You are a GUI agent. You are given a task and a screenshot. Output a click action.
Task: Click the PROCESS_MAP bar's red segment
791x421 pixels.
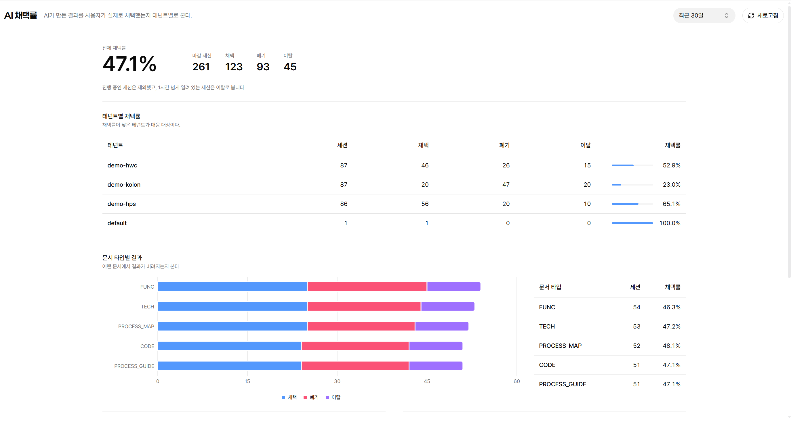(361, 326)
